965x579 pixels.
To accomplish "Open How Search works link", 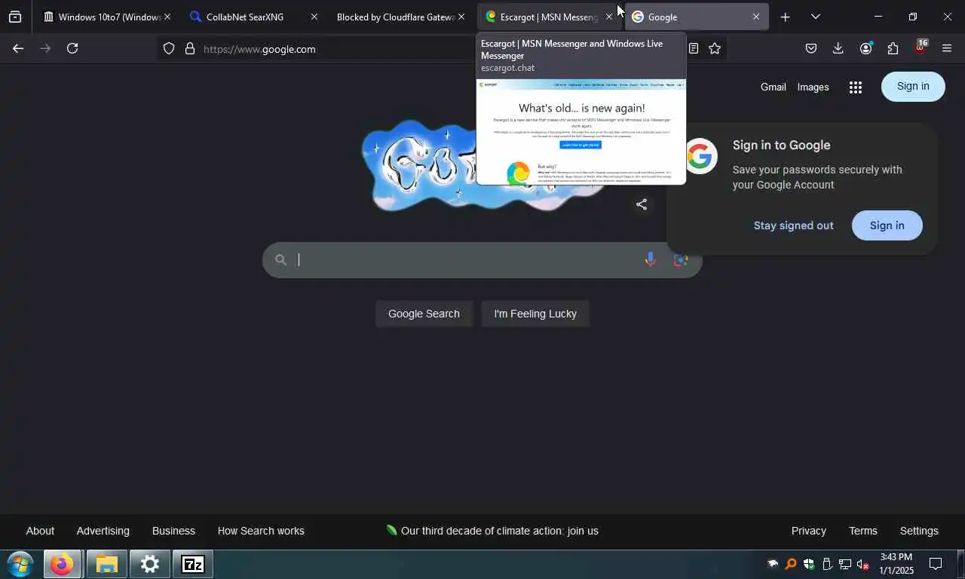I will (x=261, y=531).
